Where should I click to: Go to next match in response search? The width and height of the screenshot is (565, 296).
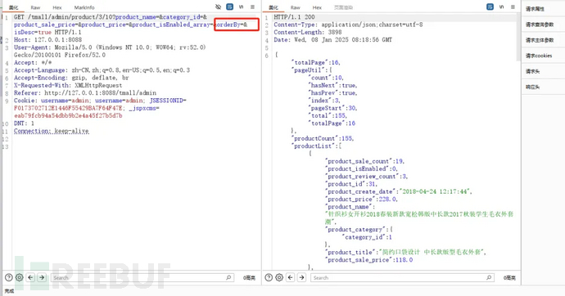[x=301, y=277]
